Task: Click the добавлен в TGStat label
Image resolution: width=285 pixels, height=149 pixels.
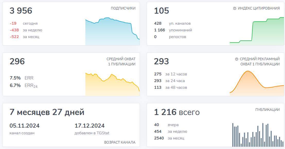Action: click(92, 133)
